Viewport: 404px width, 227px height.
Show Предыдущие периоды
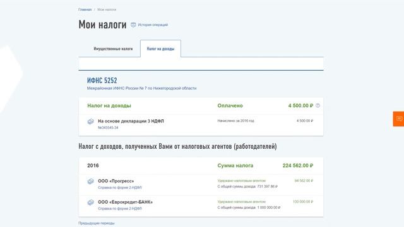[x=97, y=223]
